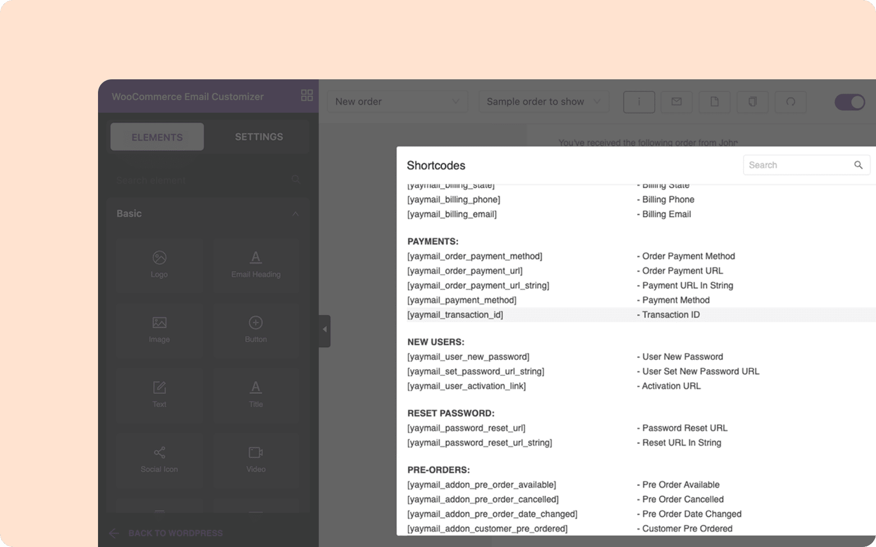
Task: Select [yaymail_billing_email] shortcode
Action: click(452, 214)
